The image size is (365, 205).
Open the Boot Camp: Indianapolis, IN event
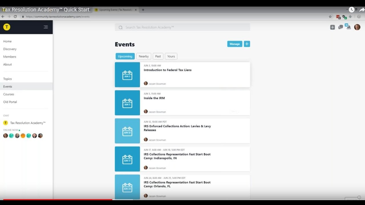[x=177, y=156]
